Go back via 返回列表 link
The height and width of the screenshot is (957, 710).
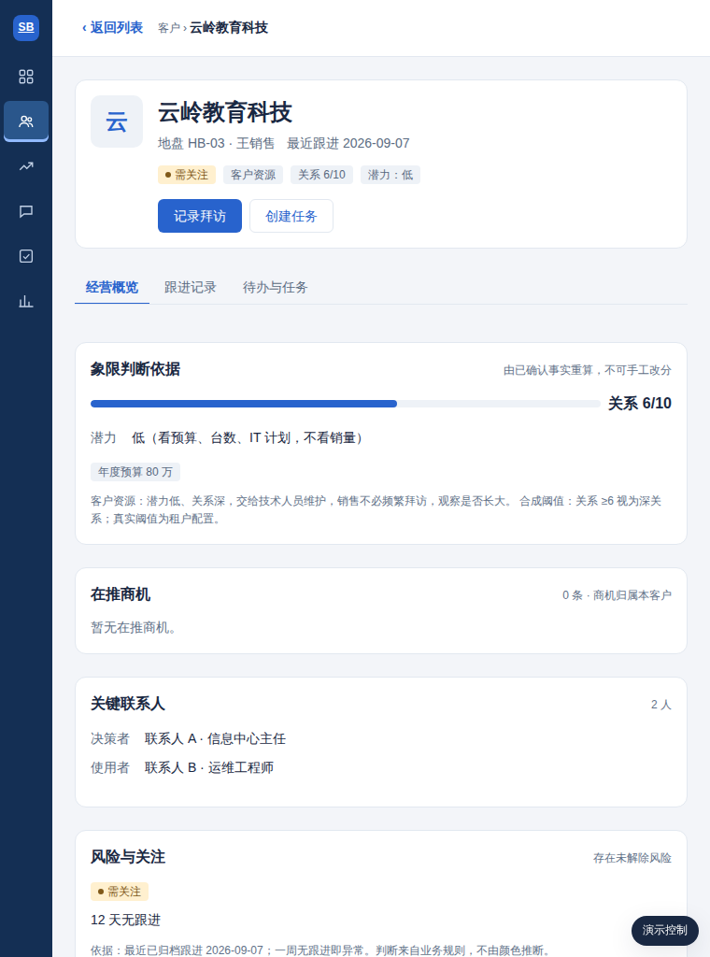point(112,27)
